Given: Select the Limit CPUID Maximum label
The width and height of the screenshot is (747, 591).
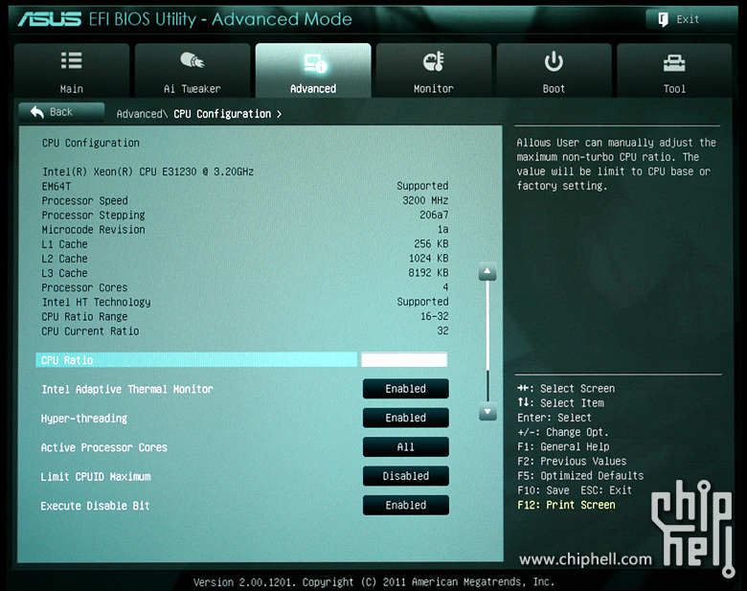Looking at the screenshot, I should pyautogui.click(x=96, y=477).
